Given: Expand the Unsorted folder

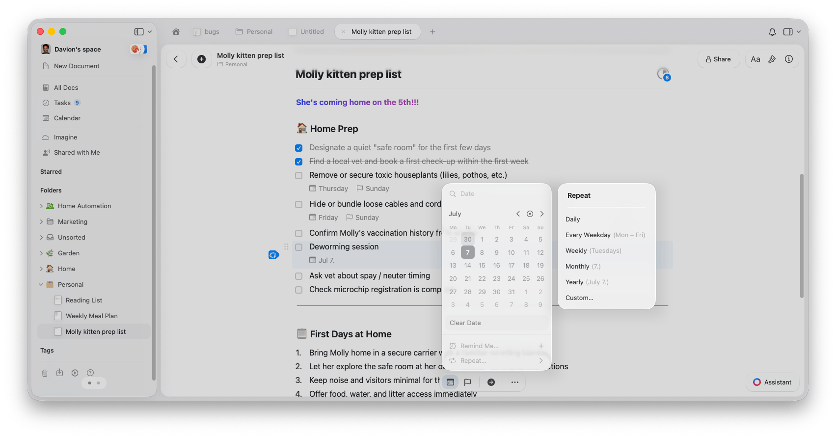Looking at the screenshot, I should pyautogui.click(x=41, y=238).
